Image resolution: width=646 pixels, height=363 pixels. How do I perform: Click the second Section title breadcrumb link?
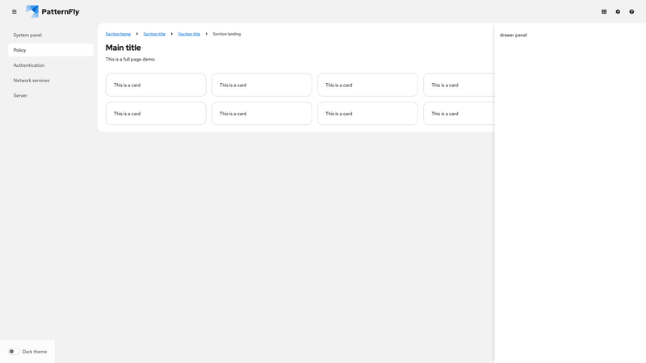pos(189,34)
